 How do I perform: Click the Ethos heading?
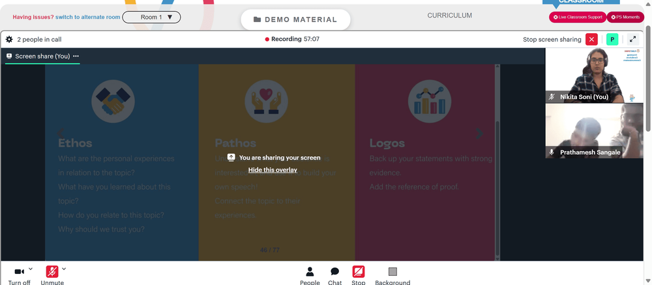(75, 143)
